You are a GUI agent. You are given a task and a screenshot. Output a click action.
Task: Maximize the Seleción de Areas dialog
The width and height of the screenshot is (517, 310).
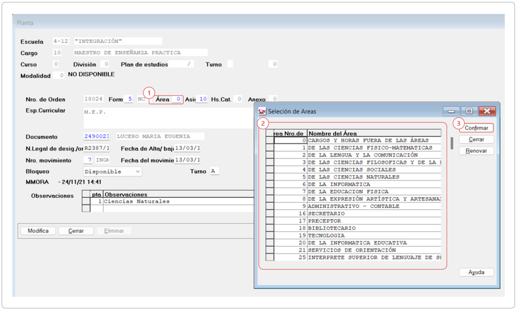click(469, 111)
